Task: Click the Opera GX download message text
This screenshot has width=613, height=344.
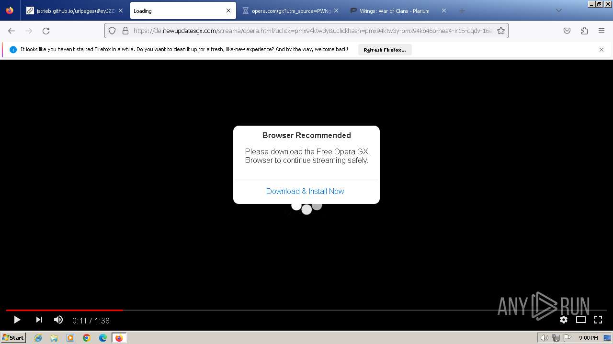Action: 307,156
